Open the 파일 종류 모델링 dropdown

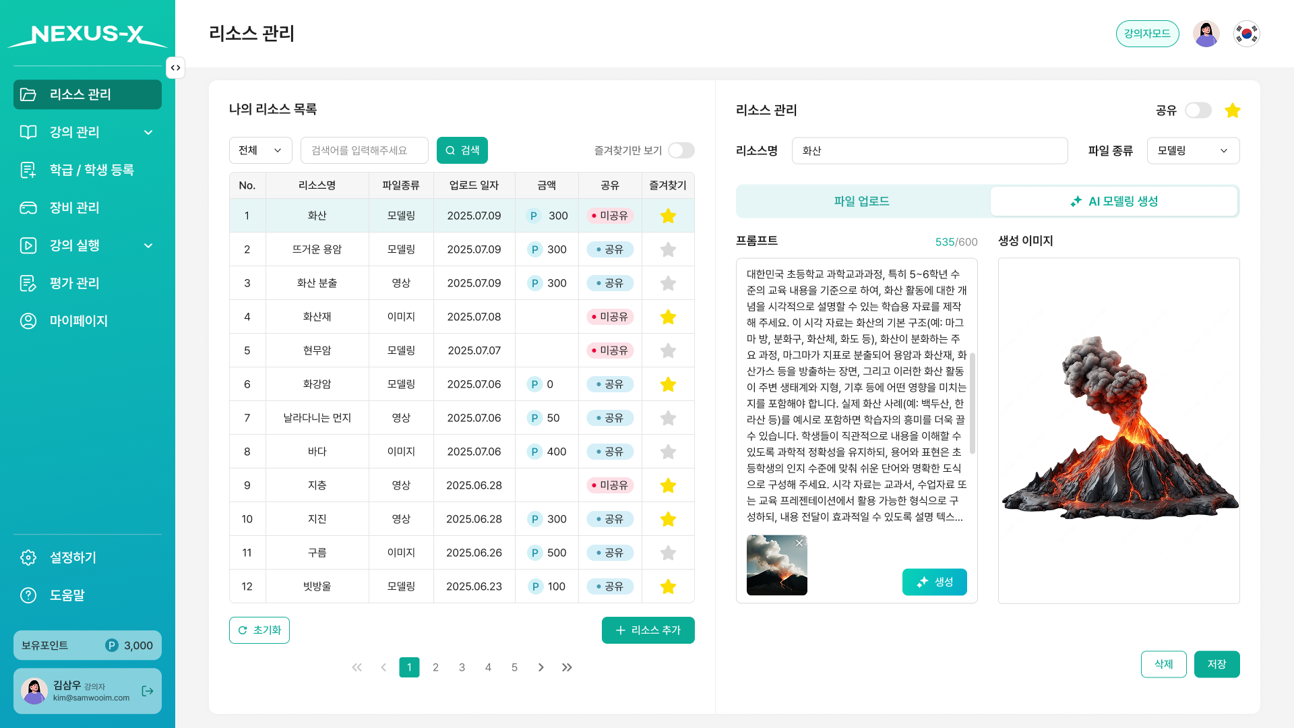tap(1193, 150)
